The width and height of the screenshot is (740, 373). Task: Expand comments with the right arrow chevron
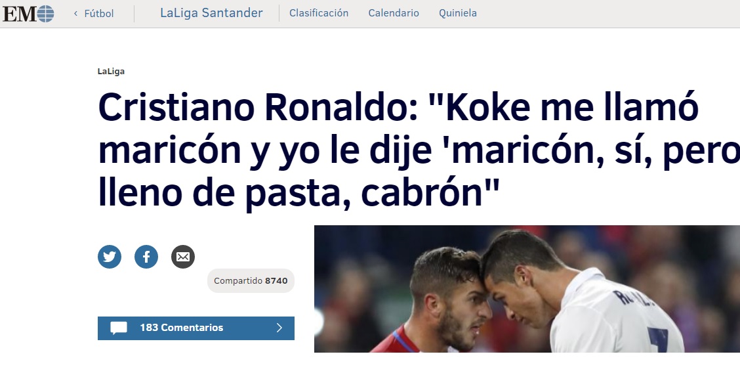[x=279, y=328]
